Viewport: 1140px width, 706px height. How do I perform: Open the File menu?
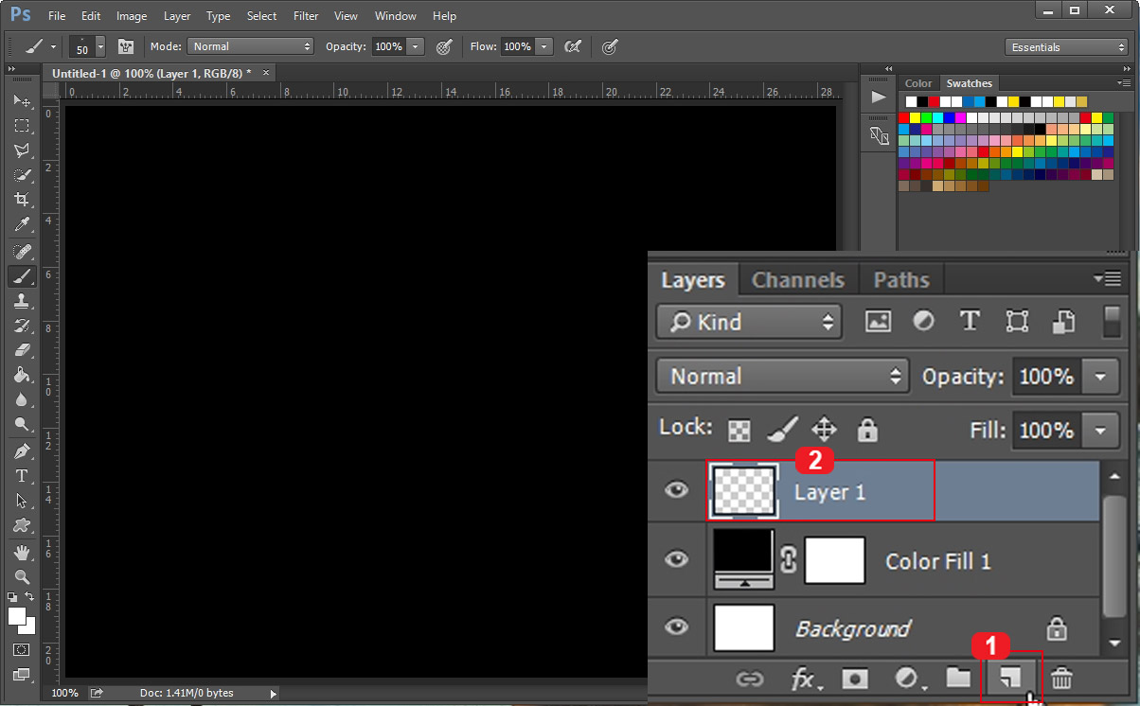(57, 16)
